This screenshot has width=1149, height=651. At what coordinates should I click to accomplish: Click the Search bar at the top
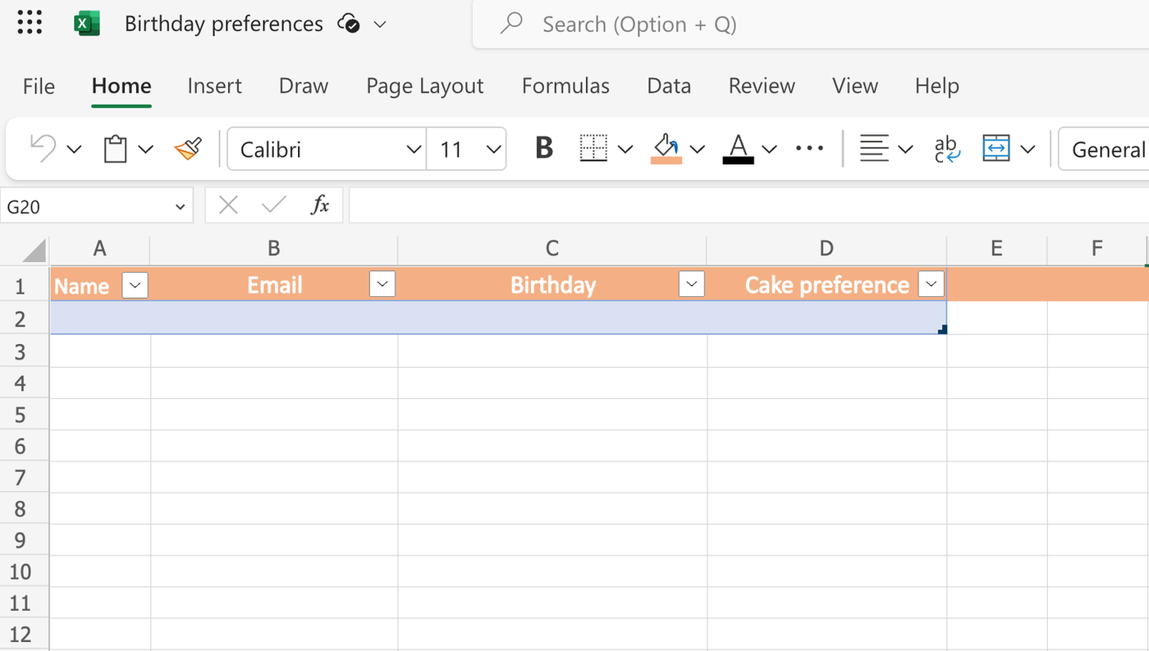pyautogui.click(x=639, y=24)
